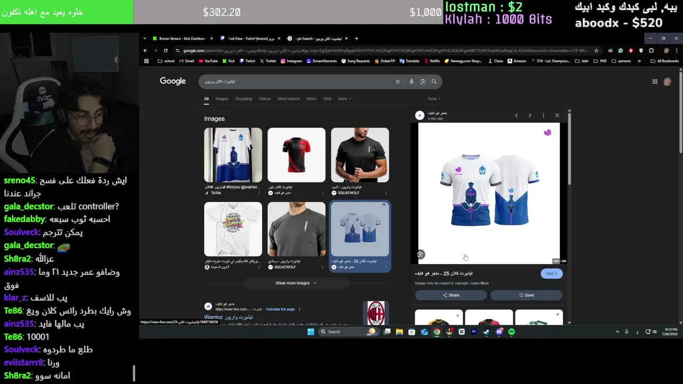683x384 pixels.
Task: Open the Videos search tab
Action: click(x=265, y=99)
